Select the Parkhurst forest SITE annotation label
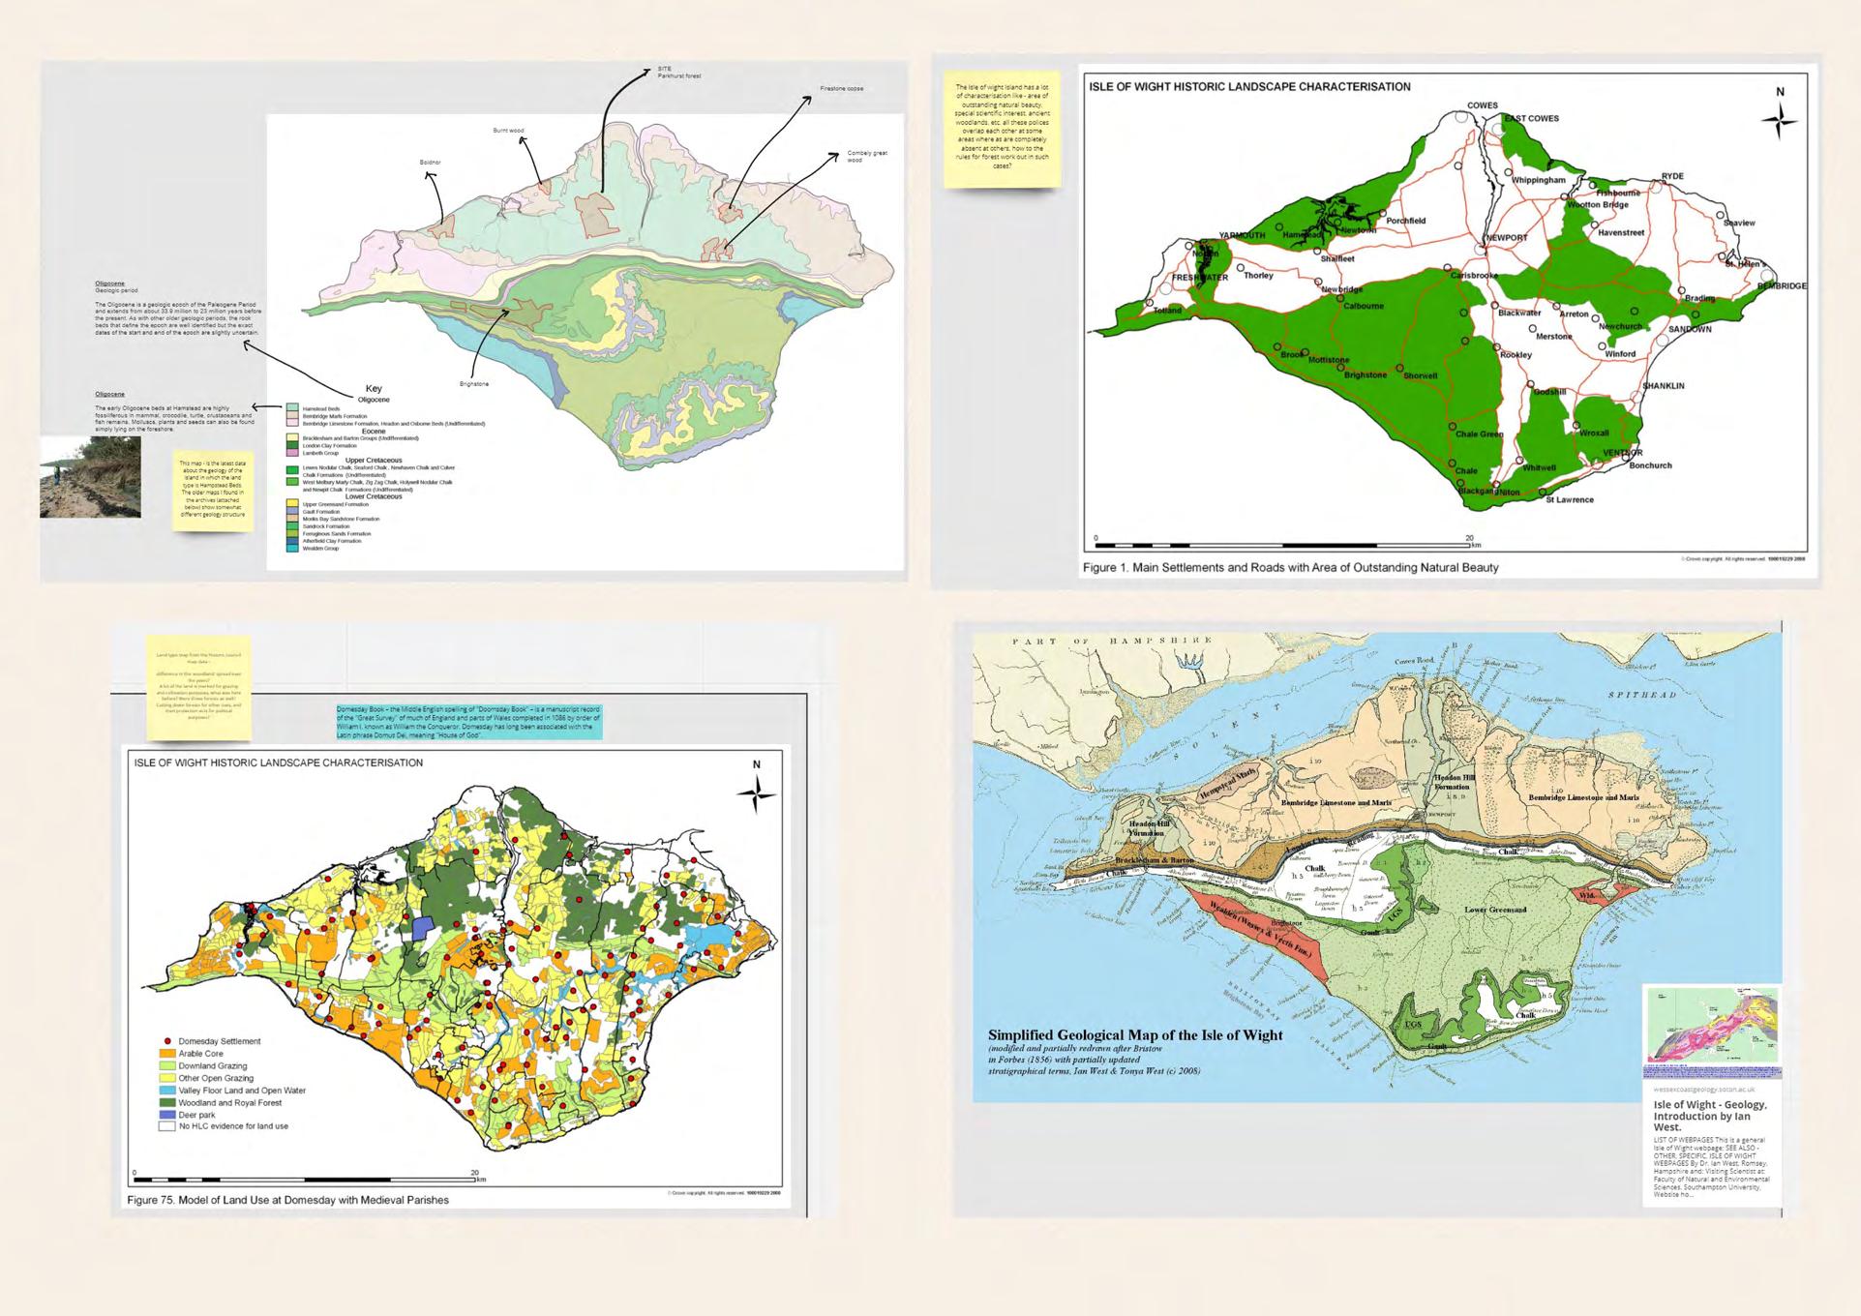1861x1316 pixels. pyautogui.click(x=678, y=73)
